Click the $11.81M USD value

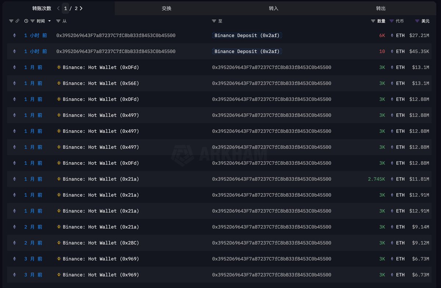(419, 179)
